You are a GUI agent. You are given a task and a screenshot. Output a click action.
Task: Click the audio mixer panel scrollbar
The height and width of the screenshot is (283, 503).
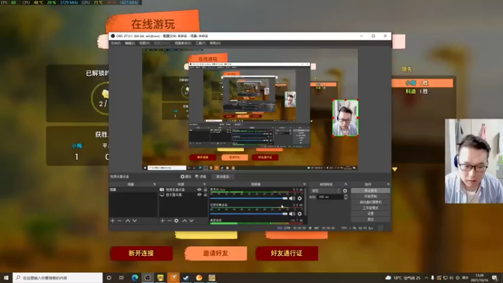(306, 202)
